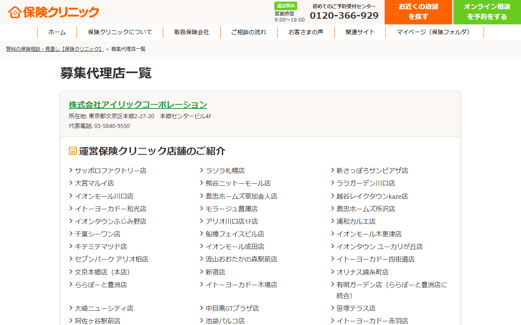
Task: Open 関連サイト menu
Action: point(360,32)
